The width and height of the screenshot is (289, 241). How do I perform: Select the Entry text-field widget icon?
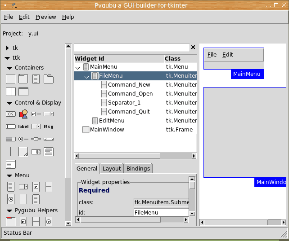point(11,127)
